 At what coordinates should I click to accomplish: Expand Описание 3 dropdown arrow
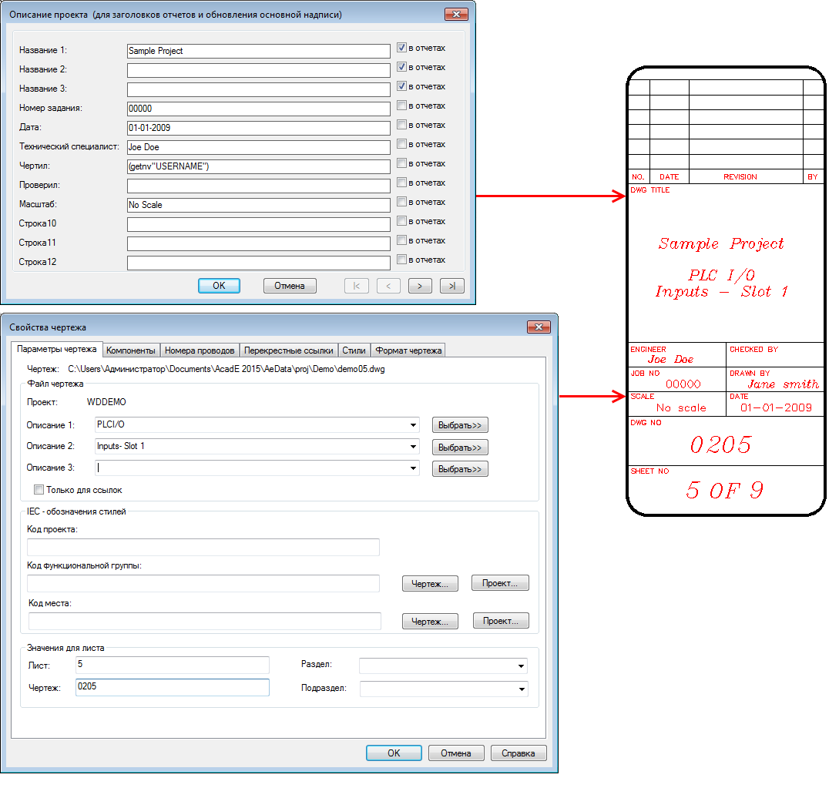[413, 468]
